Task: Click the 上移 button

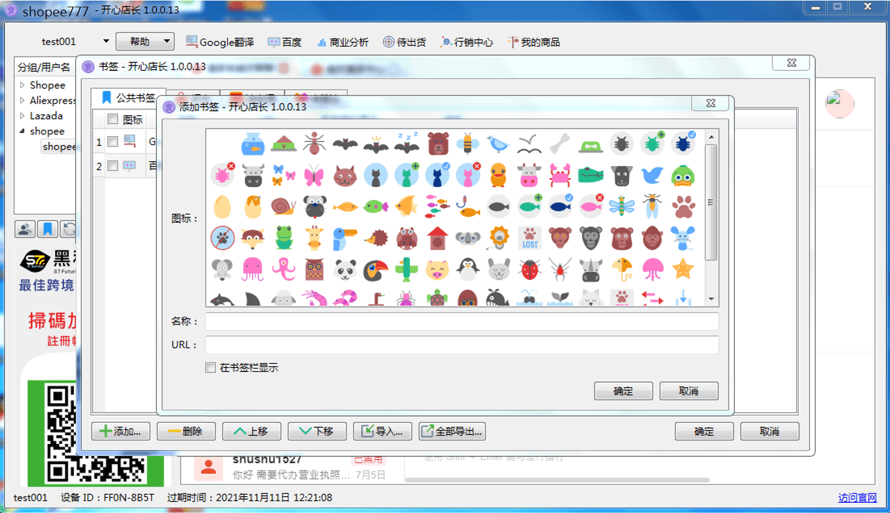Action: [252, 431]
